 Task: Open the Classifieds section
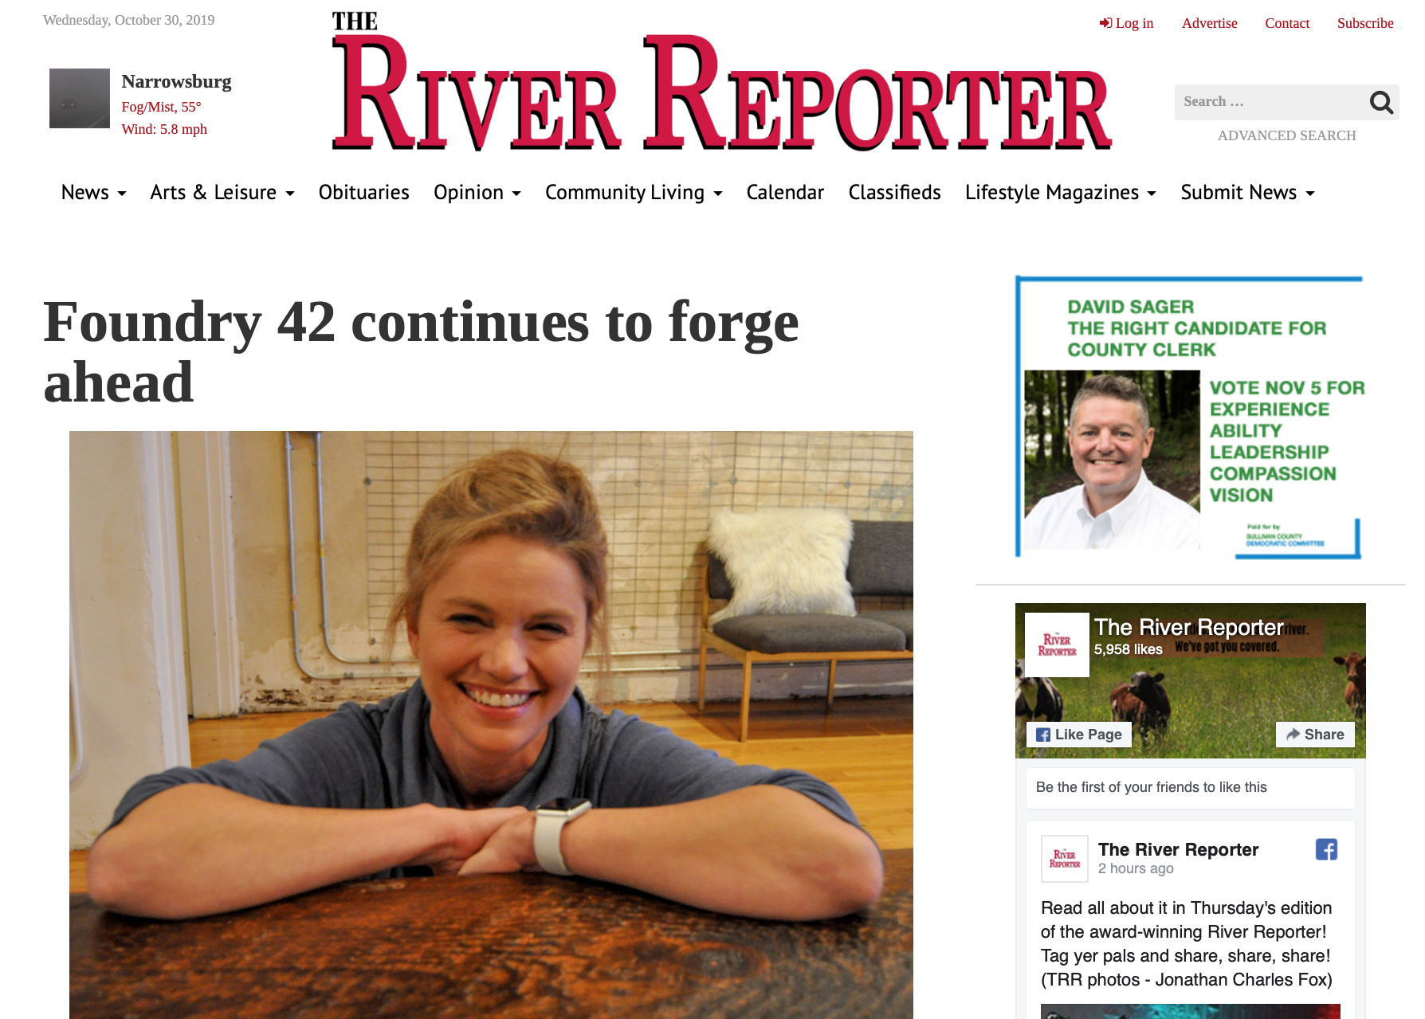click(x=894, y=193)
